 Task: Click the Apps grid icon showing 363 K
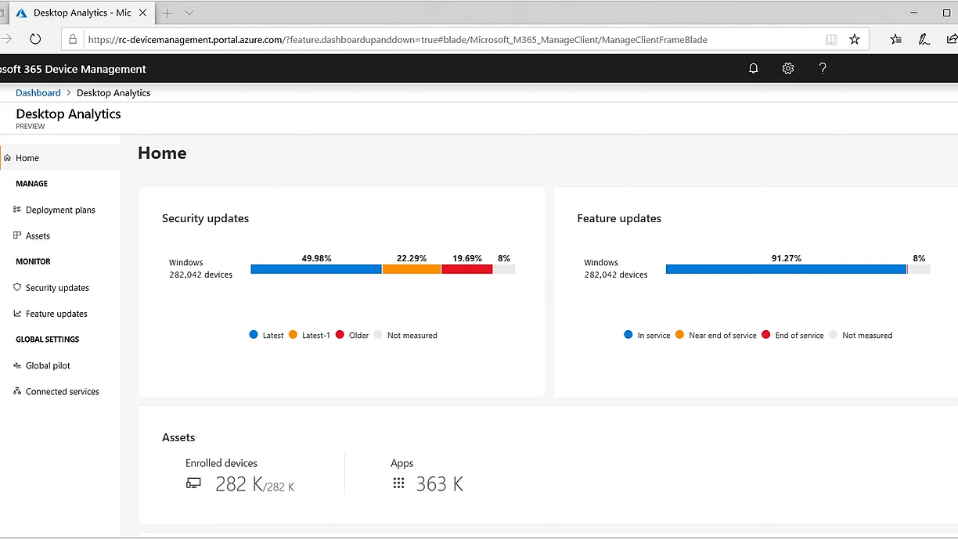click(398, 483)
